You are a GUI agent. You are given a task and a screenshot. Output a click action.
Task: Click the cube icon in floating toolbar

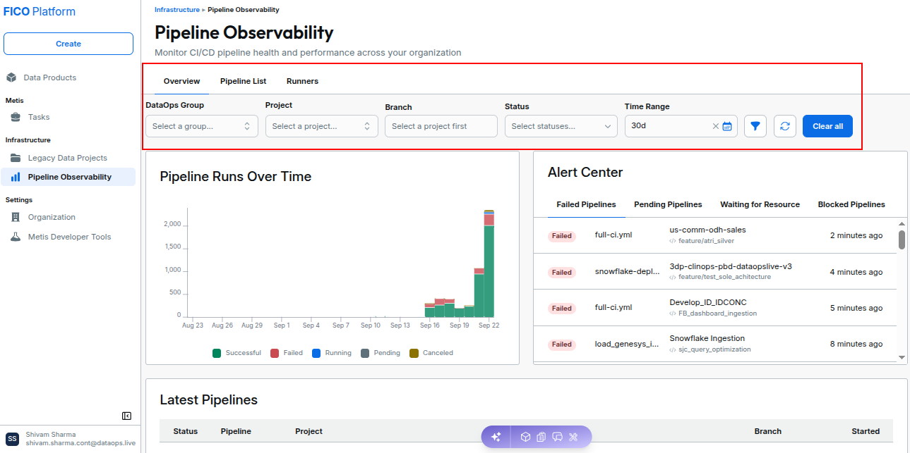tap(525, 437)
